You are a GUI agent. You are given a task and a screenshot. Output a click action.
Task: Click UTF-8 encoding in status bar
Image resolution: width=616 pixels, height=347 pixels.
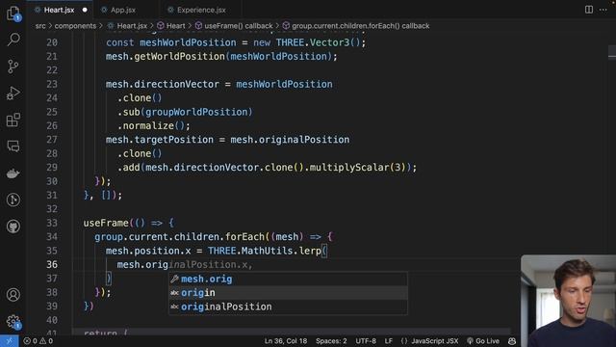(x=366, y=341)
